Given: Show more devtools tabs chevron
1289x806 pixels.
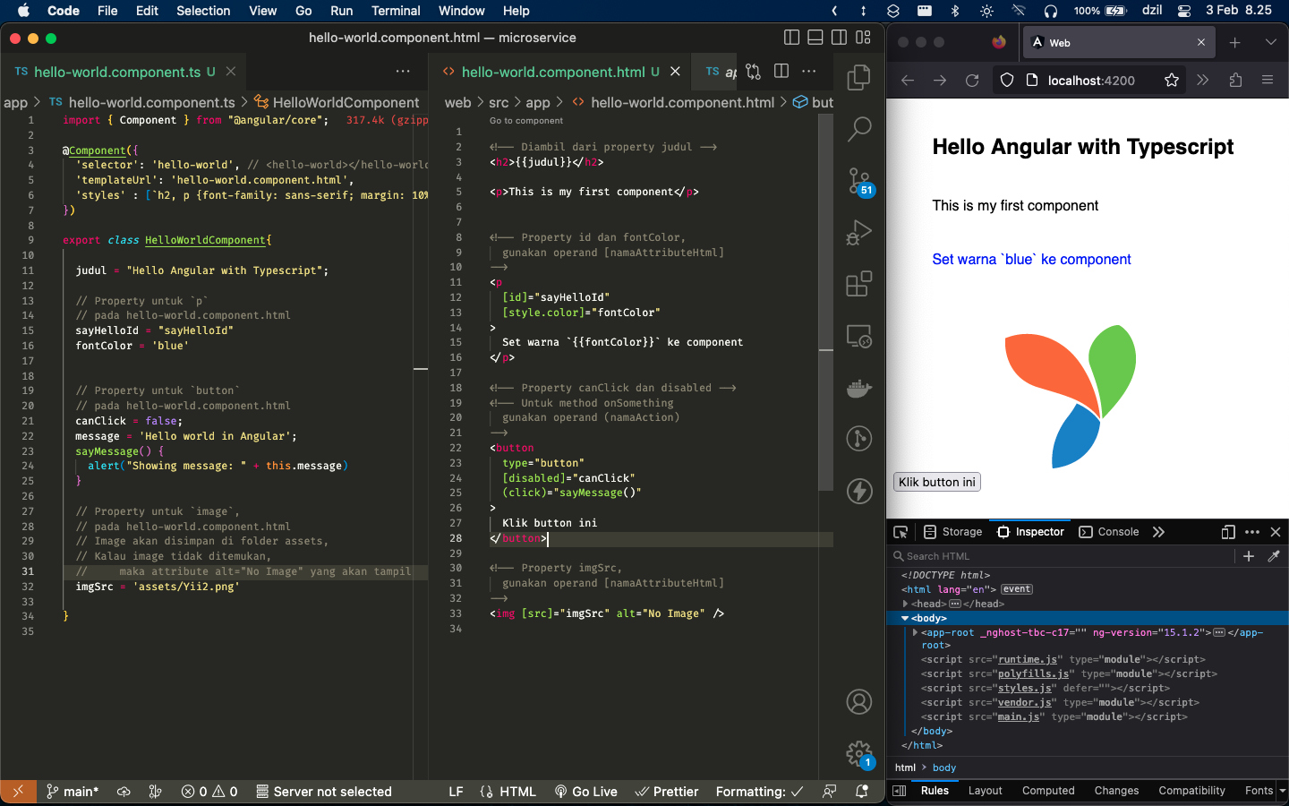Looking at the screenshot, I should point(1158,532).
